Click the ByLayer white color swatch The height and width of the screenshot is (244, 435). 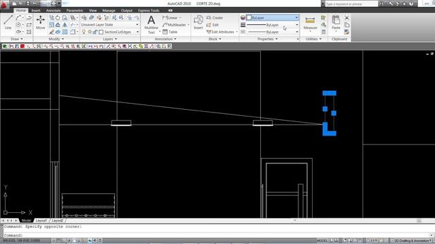pos(249,18)
